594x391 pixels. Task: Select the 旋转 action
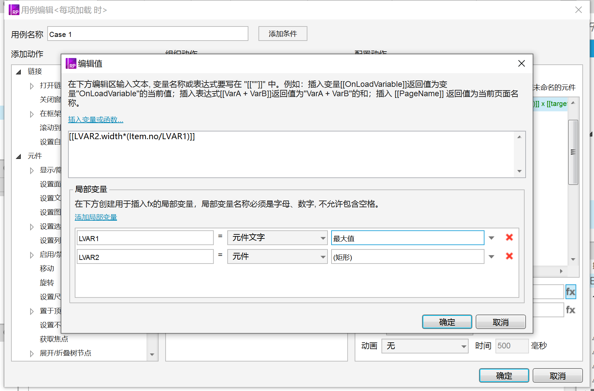[47, 282]
